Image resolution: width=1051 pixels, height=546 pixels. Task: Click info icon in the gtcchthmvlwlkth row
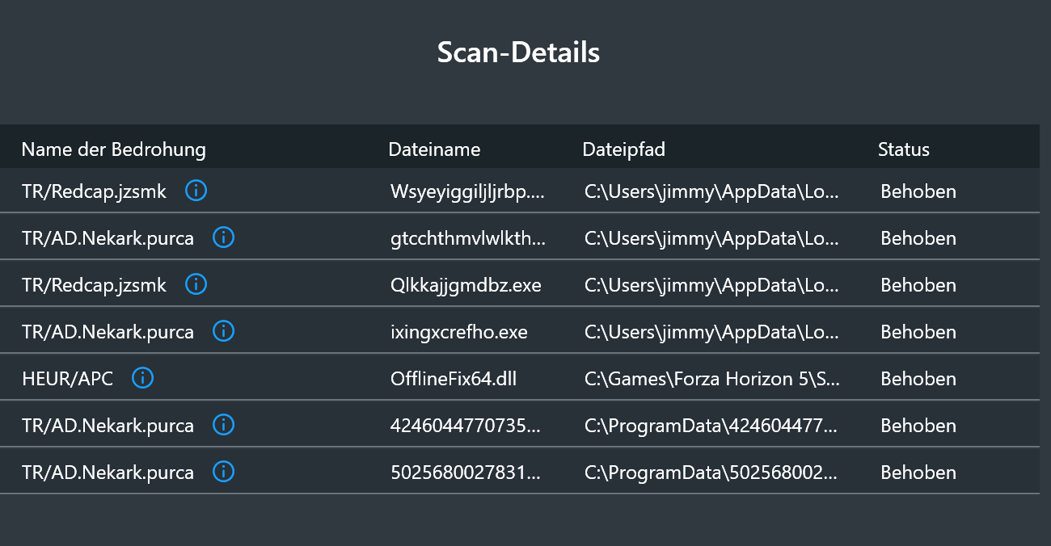[223, 237]
